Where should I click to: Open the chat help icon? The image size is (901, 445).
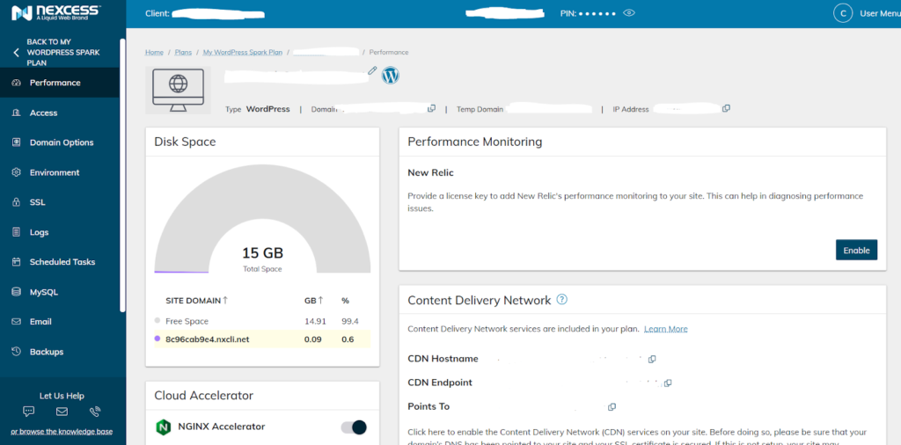(x=29, y=411)
